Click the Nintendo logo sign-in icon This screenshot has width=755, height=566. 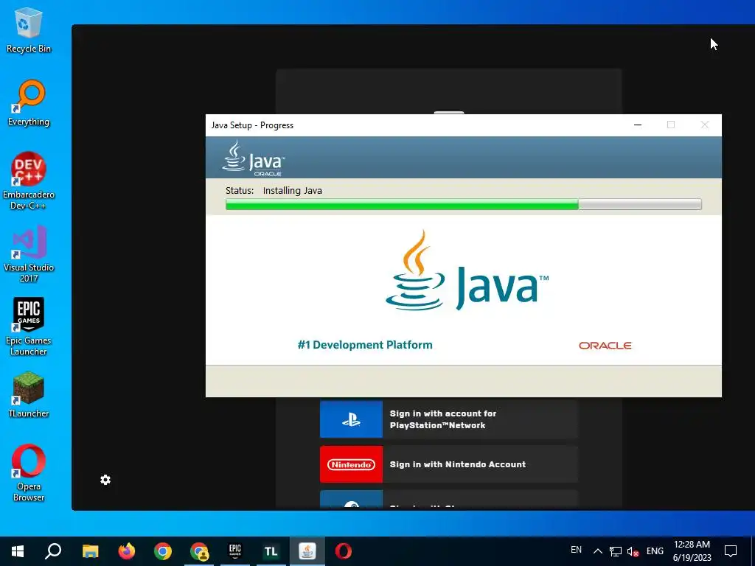(352, 464)
